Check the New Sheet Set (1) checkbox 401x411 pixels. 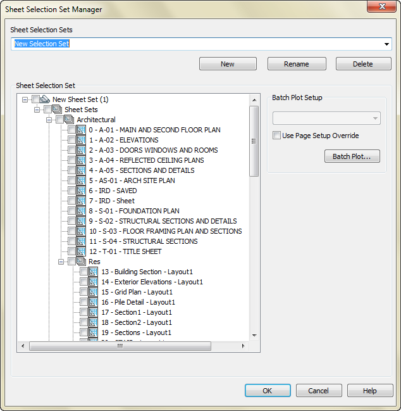[x=35, y=99]
